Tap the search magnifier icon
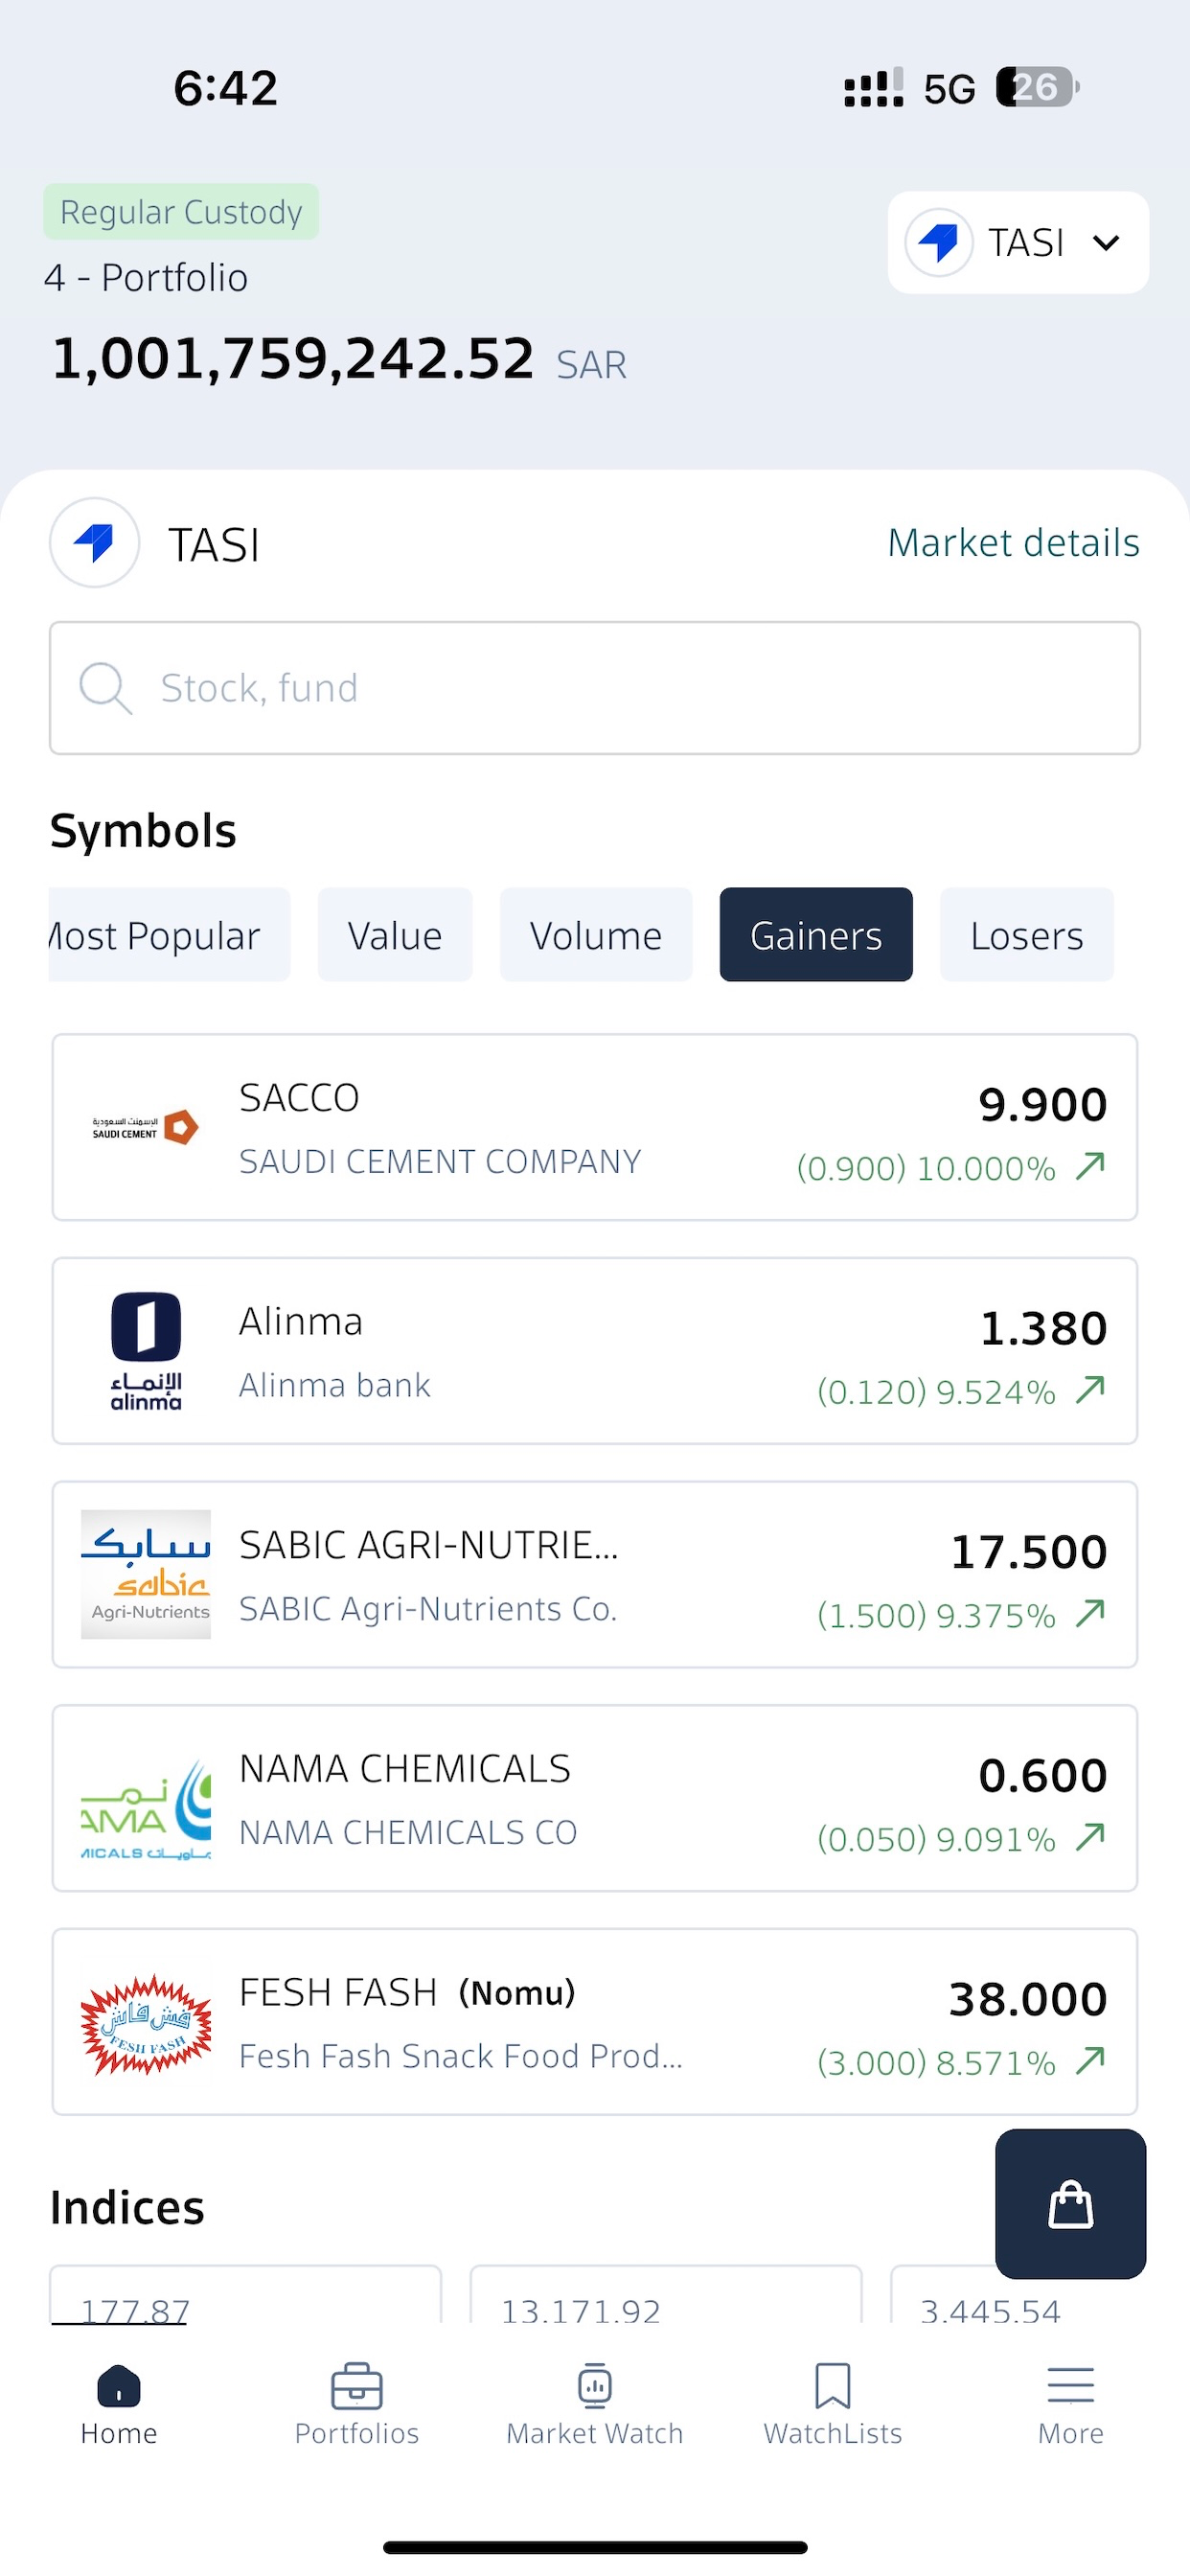 pyautogui.click(x=105, y=688)
